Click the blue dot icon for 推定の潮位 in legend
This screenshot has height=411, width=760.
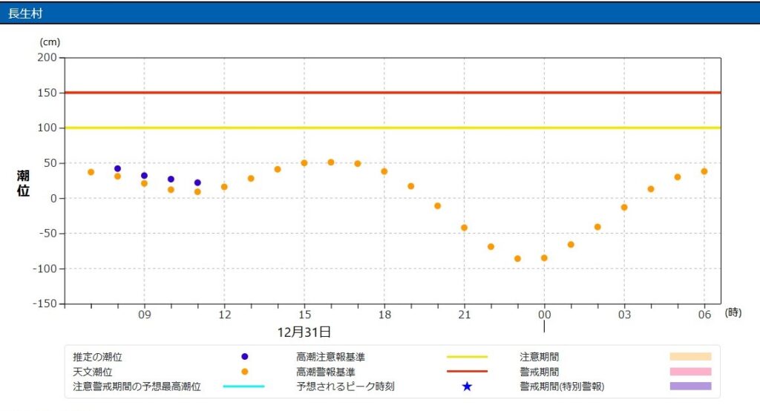(245, 357)
